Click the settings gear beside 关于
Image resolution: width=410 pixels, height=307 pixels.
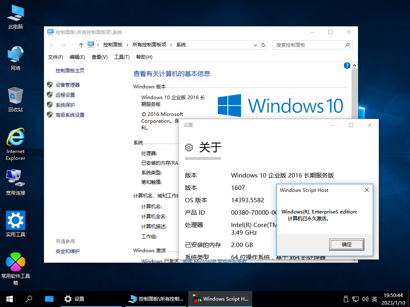tap(189, 148)
